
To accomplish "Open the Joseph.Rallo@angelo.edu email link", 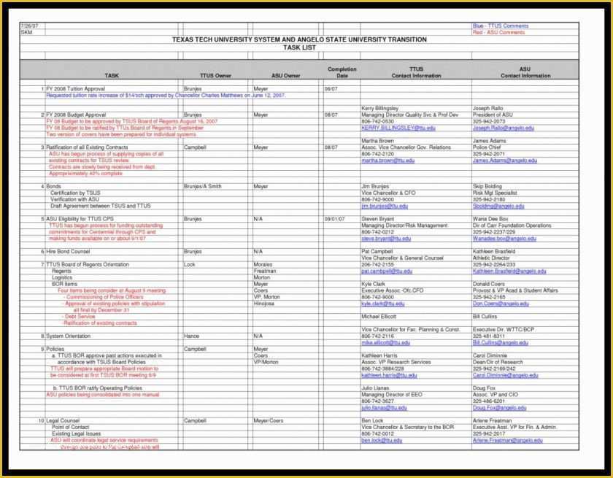I will 503,128.
